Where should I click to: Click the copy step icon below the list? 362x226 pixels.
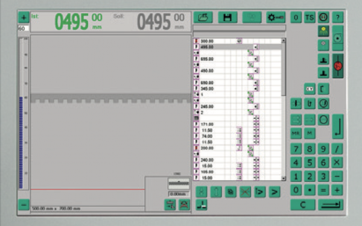tap(230, 192)
